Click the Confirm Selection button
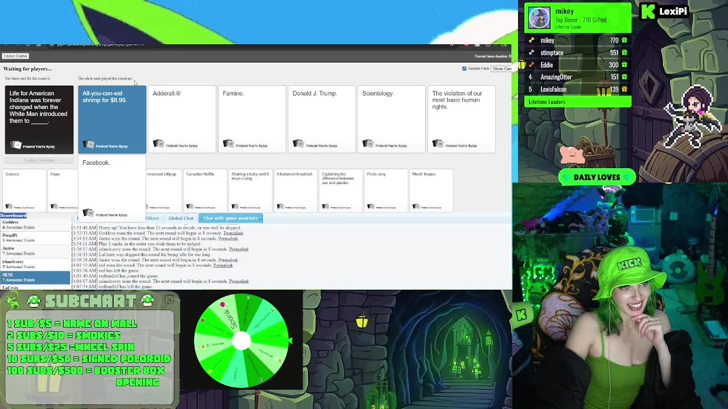728x409 pixels. 39,160
